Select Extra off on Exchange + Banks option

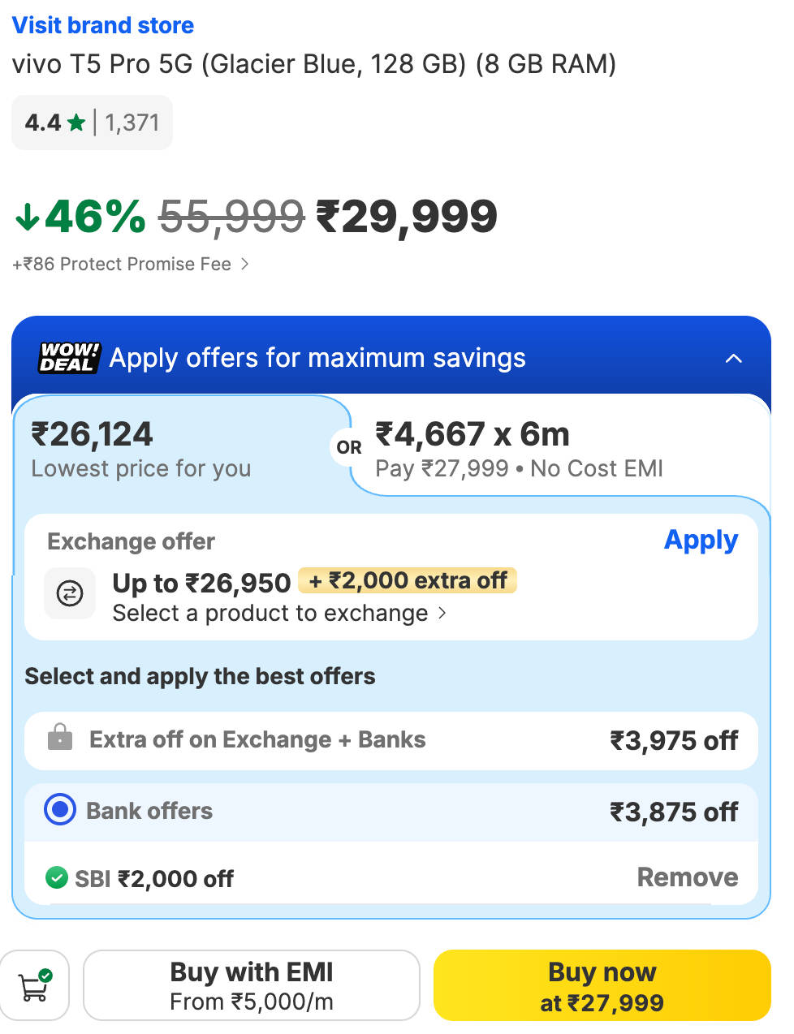pyautogui.click(x=391, y=740)
